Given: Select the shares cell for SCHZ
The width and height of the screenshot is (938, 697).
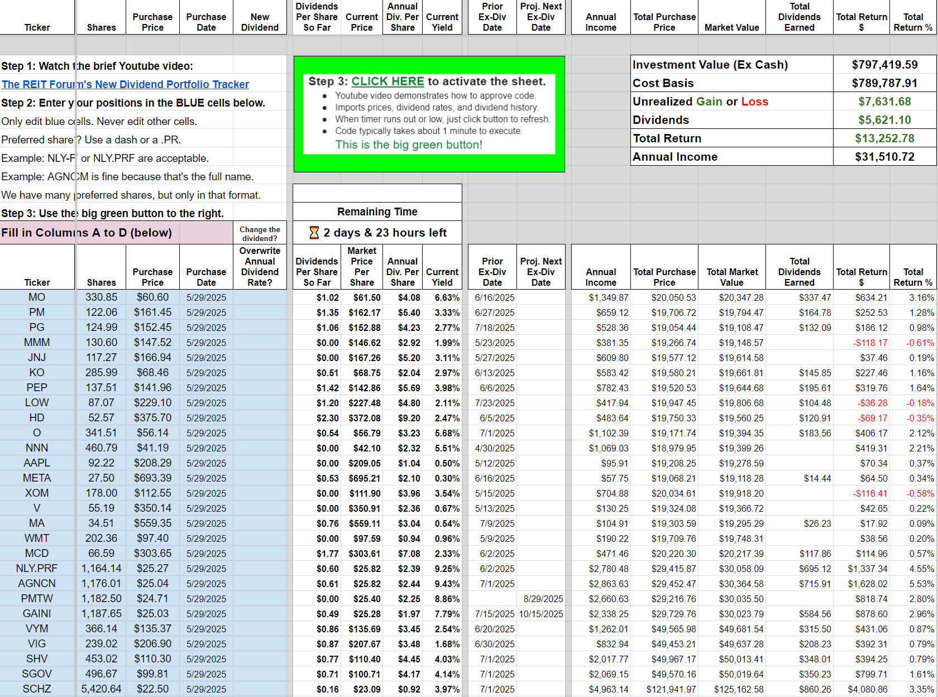Looking at the screenshot, I should (x=101, y=689).
